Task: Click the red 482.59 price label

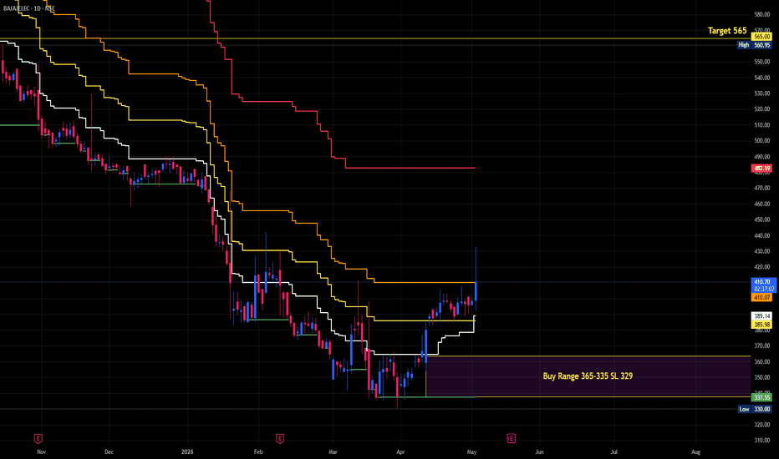Action: (761, 169)
